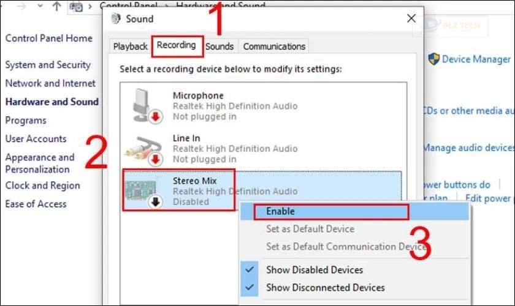The image size is (515, 306).
Task: Open the Communications tab
Action: tap(274, 47)
